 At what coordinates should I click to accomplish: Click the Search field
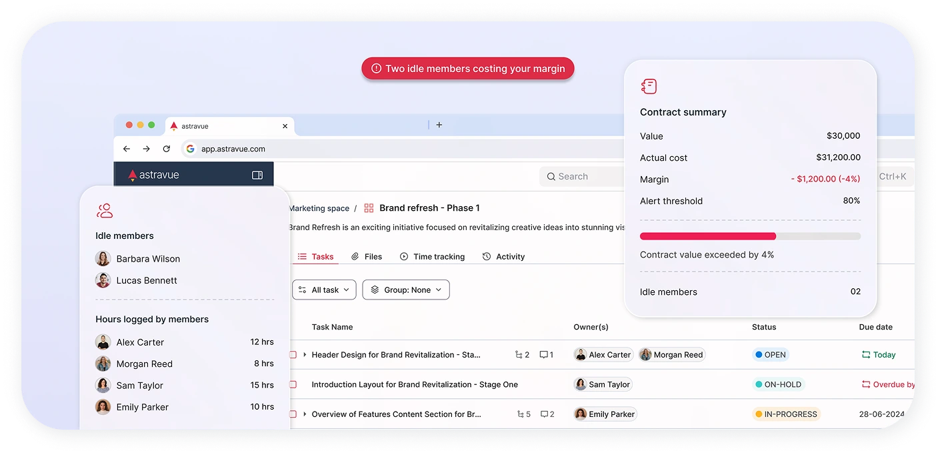pyautogui.click(x=581, y=177)
